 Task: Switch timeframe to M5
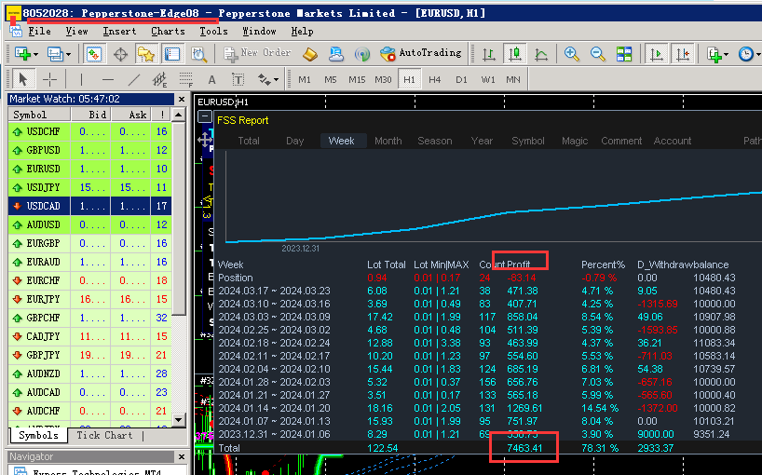(331, 79)
